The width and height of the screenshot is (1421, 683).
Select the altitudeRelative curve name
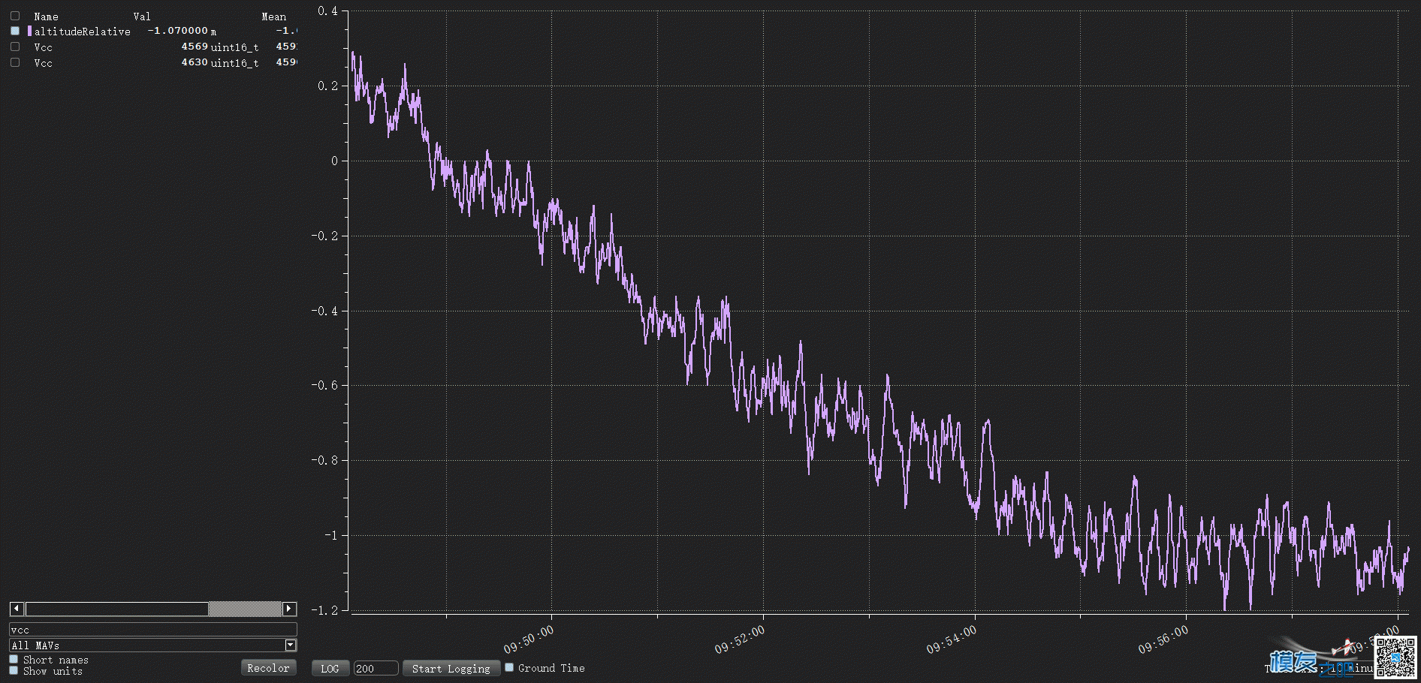click(83, 32)
